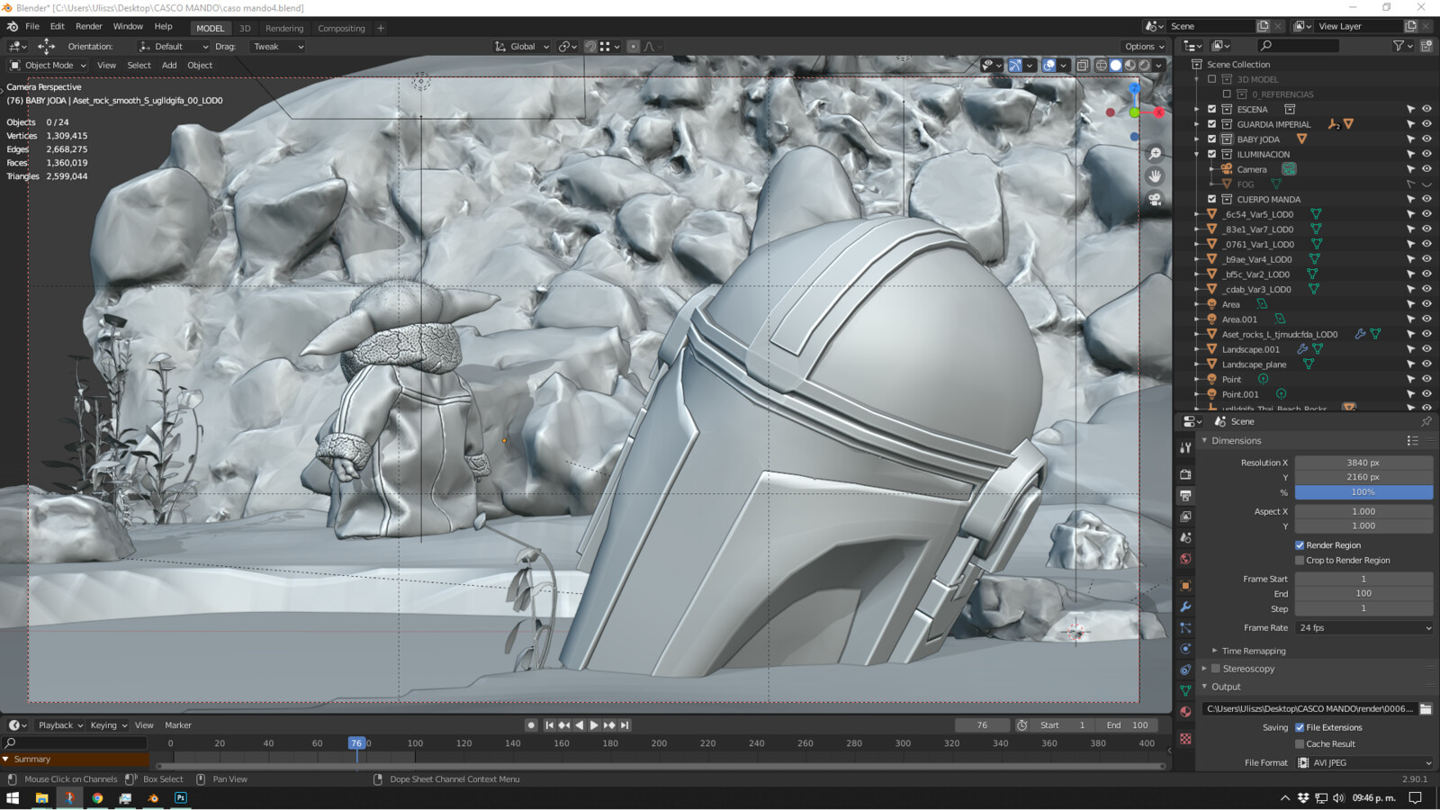Image resolution: width=1440 pixels, height=810 pixels.
Task: Enable the Stereoscopy checkbox
Action: tap(1216, 669)
